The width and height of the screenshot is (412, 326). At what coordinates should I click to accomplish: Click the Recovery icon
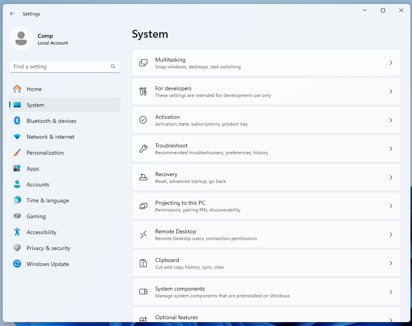click(143, 177)
